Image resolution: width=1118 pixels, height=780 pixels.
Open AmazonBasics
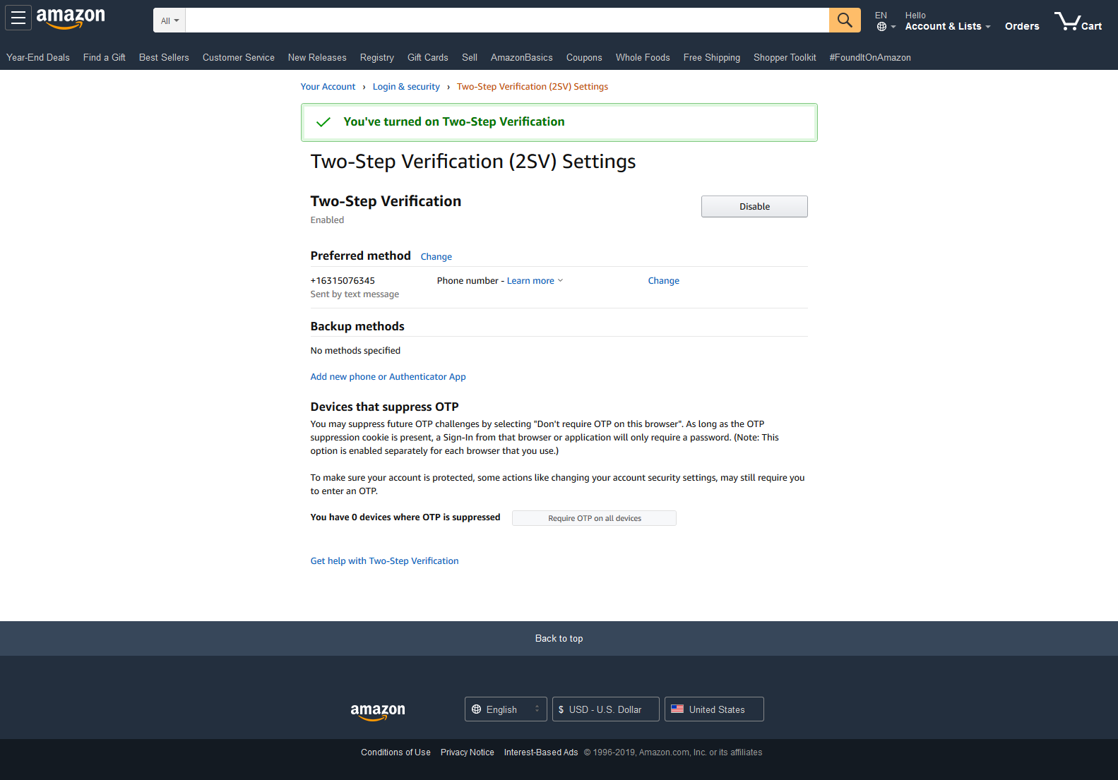pyautogui.click(x=522, y=58)
